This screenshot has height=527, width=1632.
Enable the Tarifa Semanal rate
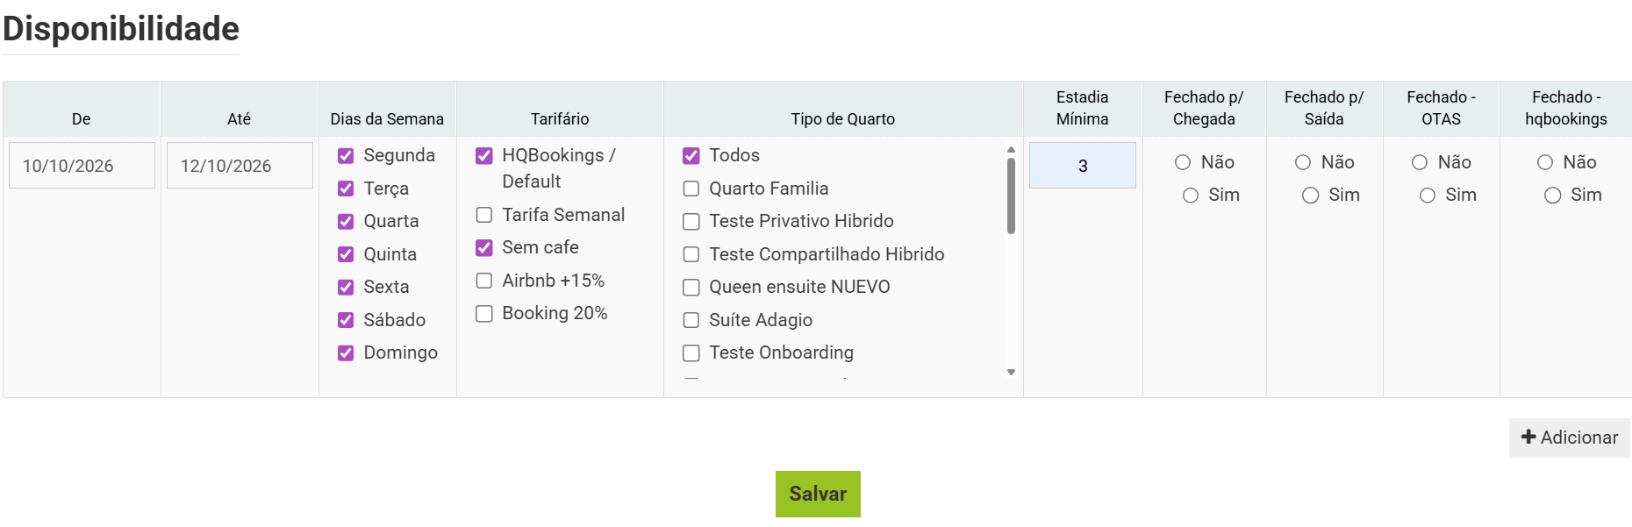coord(484,215)
